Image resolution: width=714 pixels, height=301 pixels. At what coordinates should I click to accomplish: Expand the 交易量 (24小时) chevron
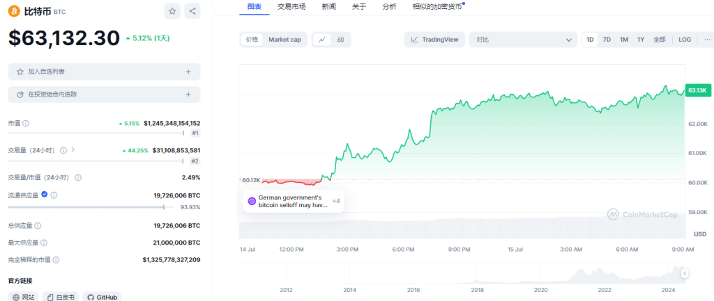pos(73,149)
